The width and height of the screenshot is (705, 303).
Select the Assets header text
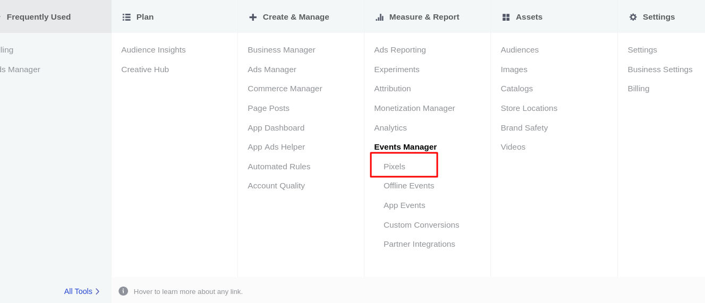(529, 17)
